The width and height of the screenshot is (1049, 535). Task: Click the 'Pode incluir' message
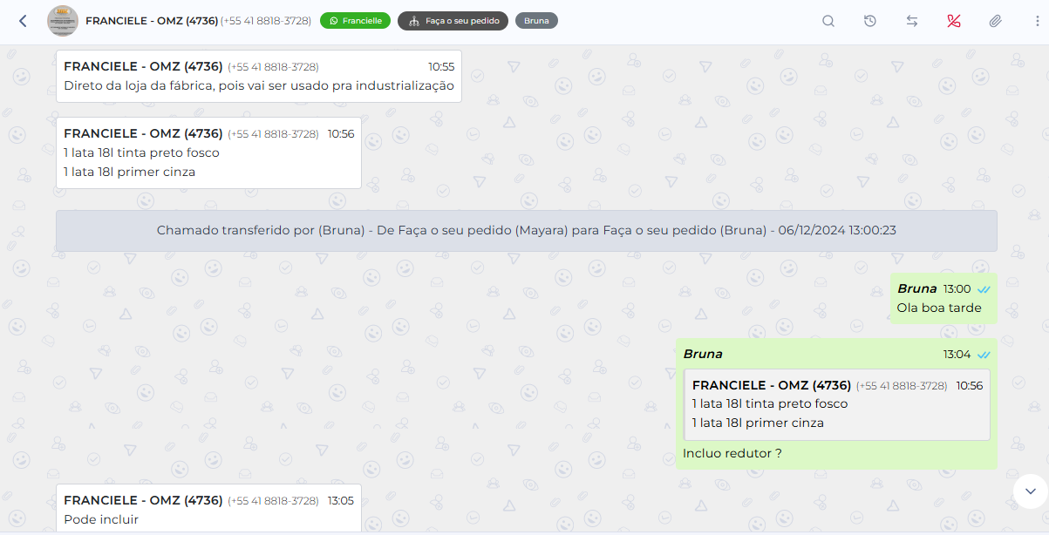(x=101, y=520)
